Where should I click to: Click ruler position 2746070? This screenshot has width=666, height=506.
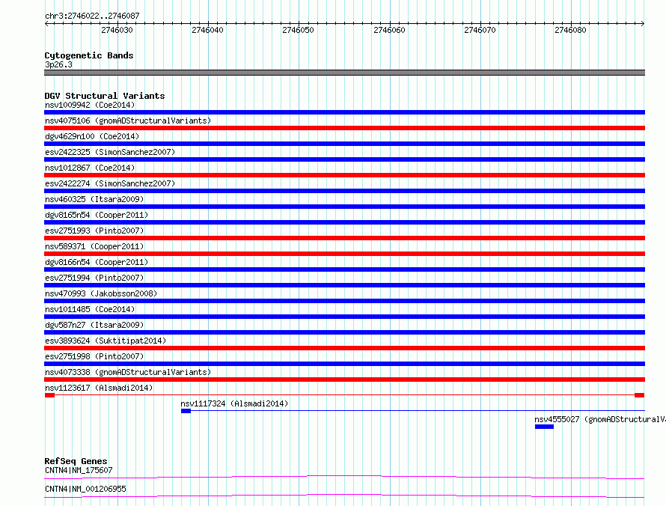point(480,30)
